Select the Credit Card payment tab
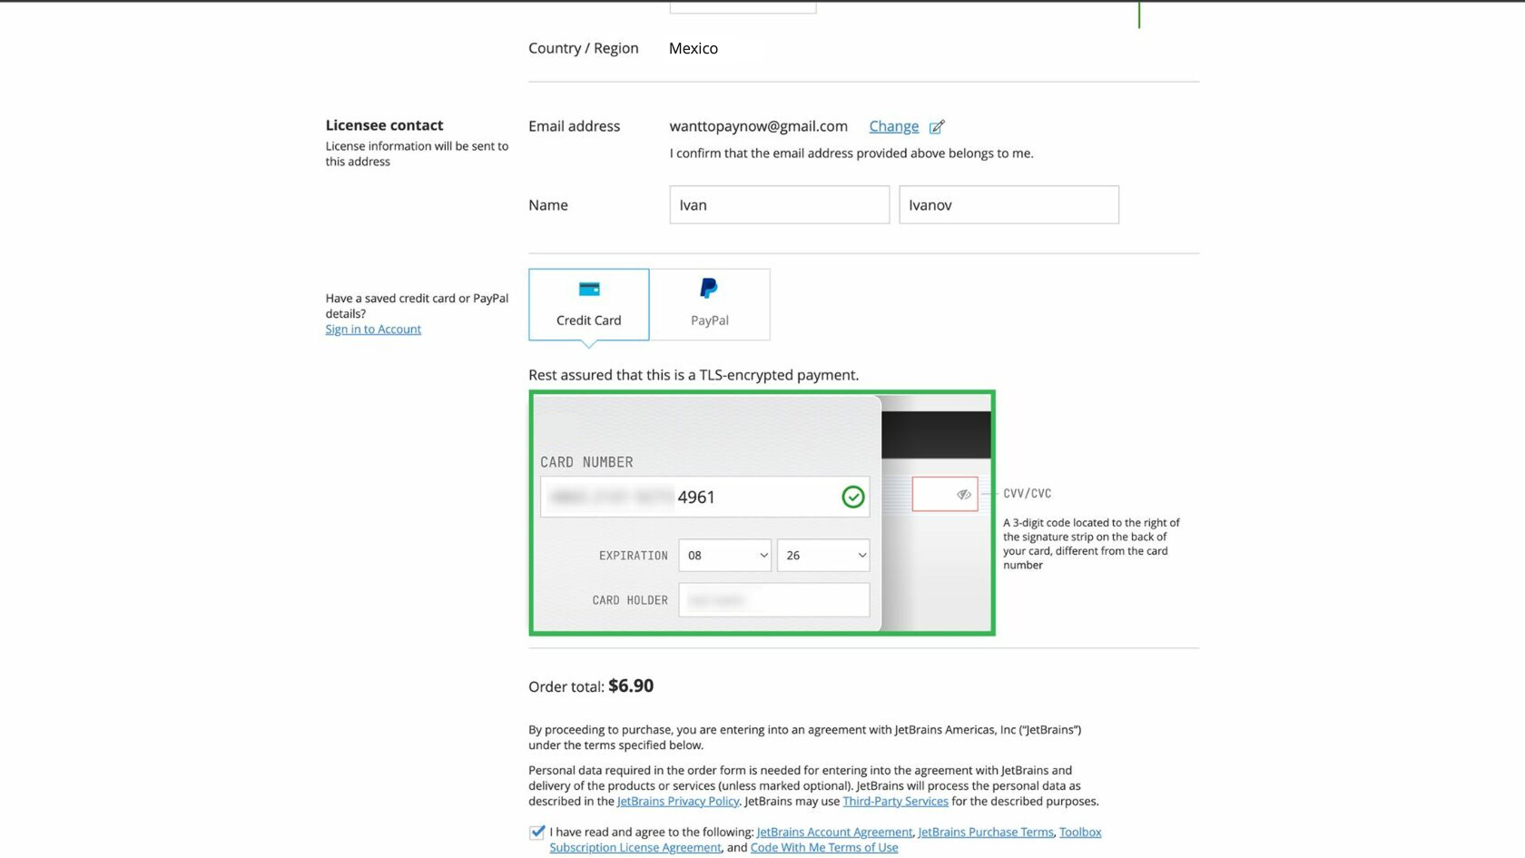Viewport: 1525px width, 858px height. pyautogui.click(x=589, y=304)
